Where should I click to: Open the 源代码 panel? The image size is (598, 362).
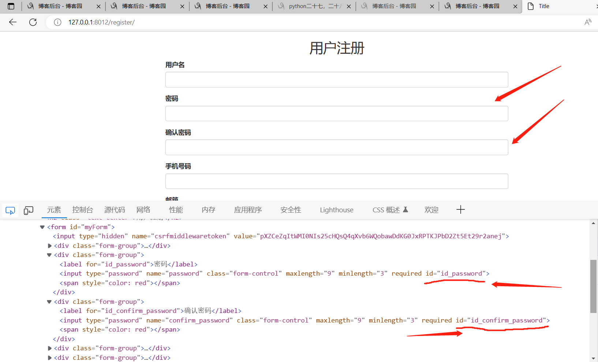115,210
